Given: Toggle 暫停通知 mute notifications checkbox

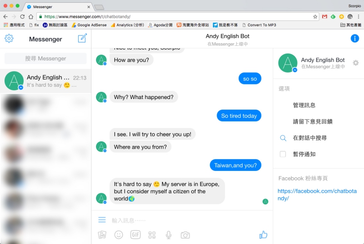Looking at the screenshot, I should 283,154.
